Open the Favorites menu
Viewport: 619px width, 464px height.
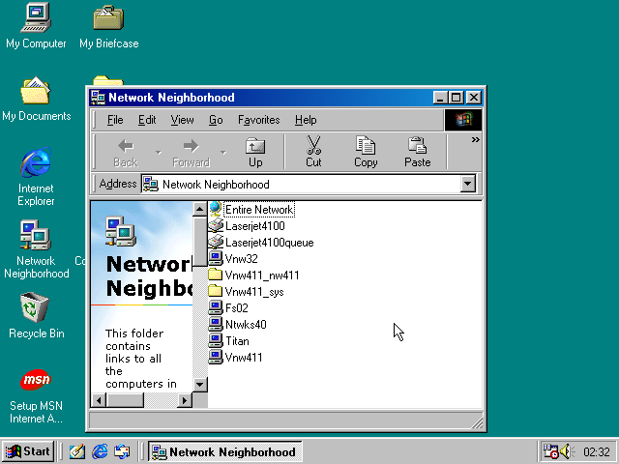258,120
